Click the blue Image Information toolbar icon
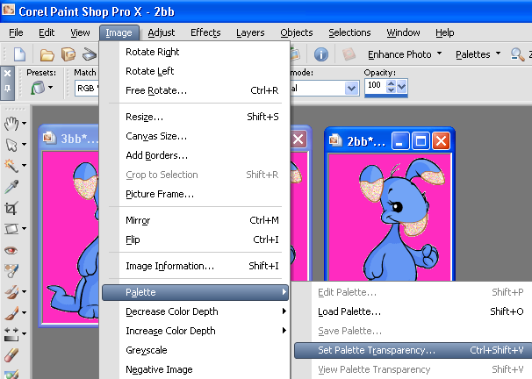532x379 pixels. tap(321, 54)
